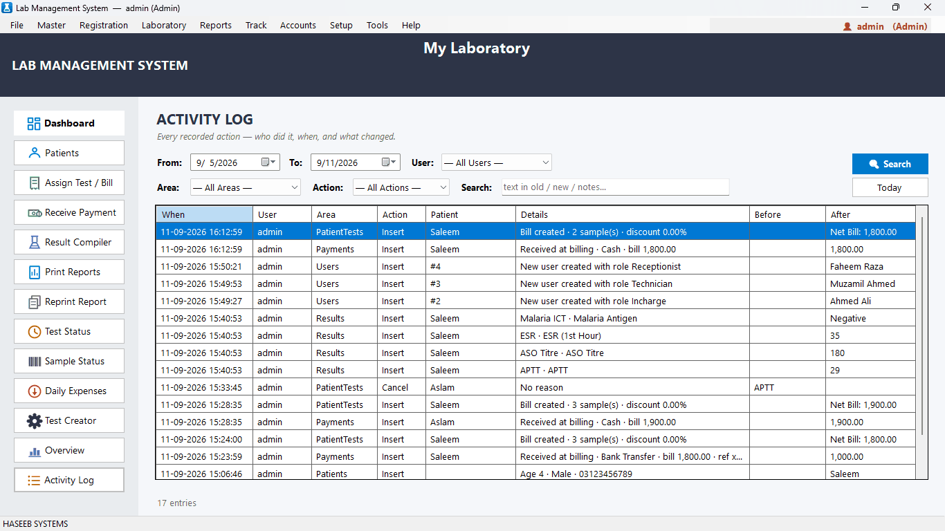This screenshot has height=531, width=945.
Task: Click the Print Reports chart icon
Action: 35,272
